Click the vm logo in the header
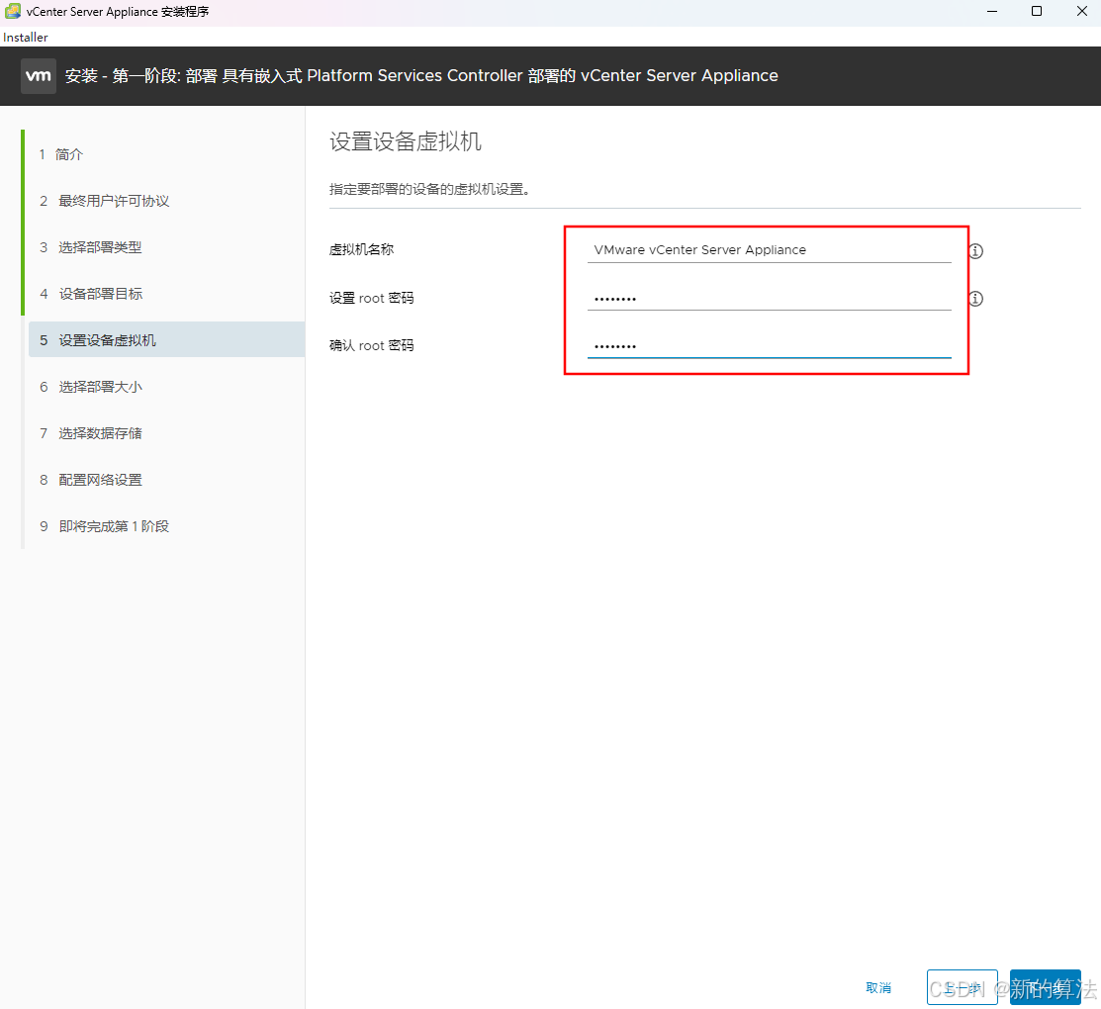 [39, 76]
